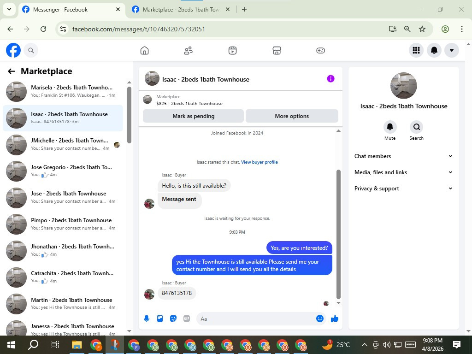Open Chrome three-dot menu
The height and width of the screenshot is (354, 472).
tap(461, 29)
